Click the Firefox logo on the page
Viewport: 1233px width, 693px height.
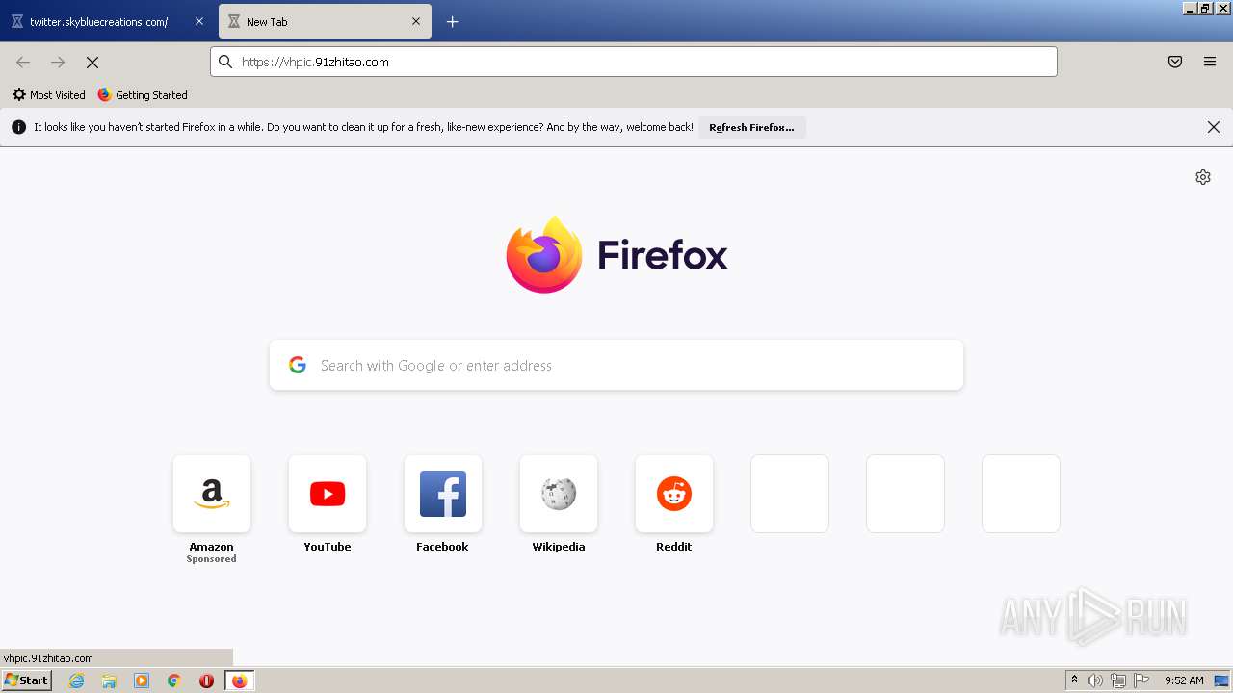(x=544, y=254)
